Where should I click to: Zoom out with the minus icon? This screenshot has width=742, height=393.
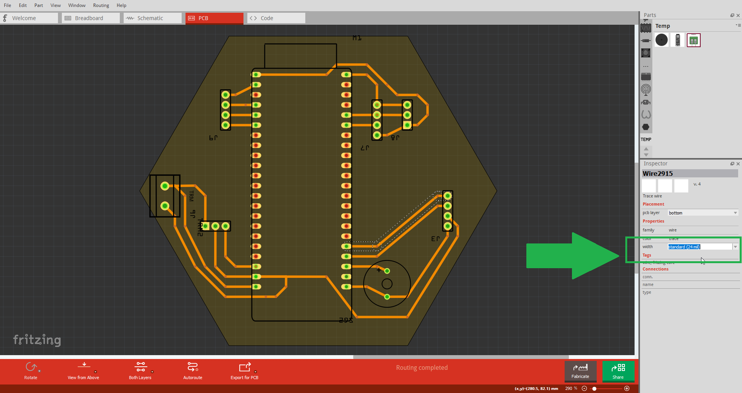(x=584, y=388)
